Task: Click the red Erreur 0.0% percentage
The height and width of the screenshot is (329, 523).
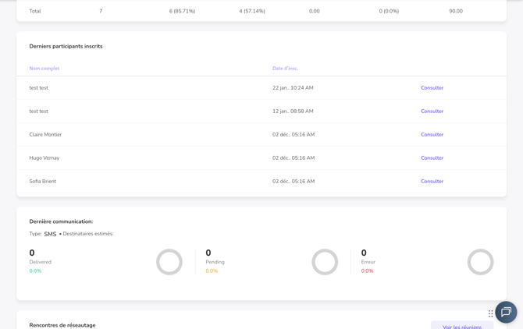Action: point(367,271)
